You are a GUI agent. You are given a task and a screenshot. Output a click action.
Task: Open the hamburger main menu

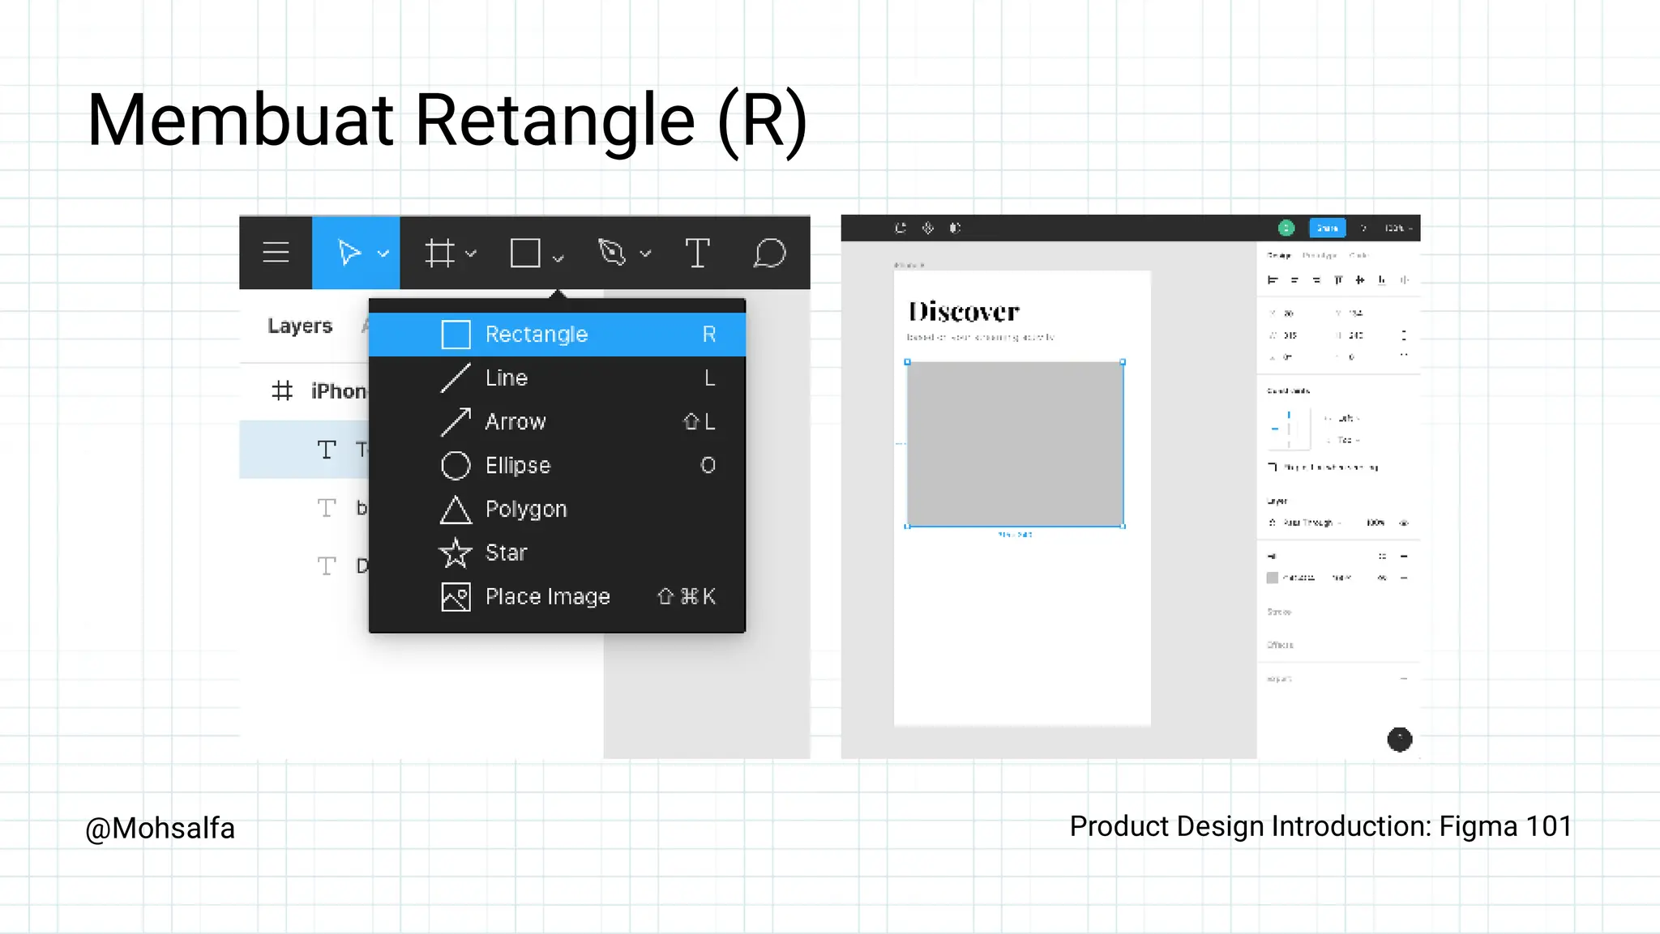point(276,253)
